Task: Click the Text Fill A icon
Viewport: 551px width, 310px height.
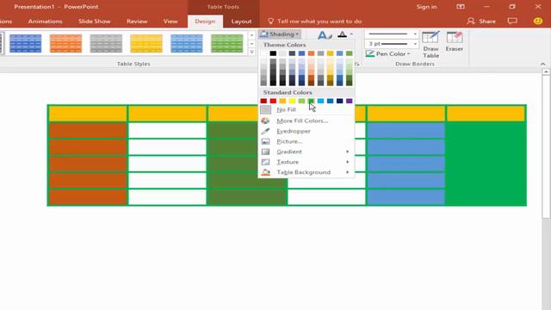Action: coord(343,34)
